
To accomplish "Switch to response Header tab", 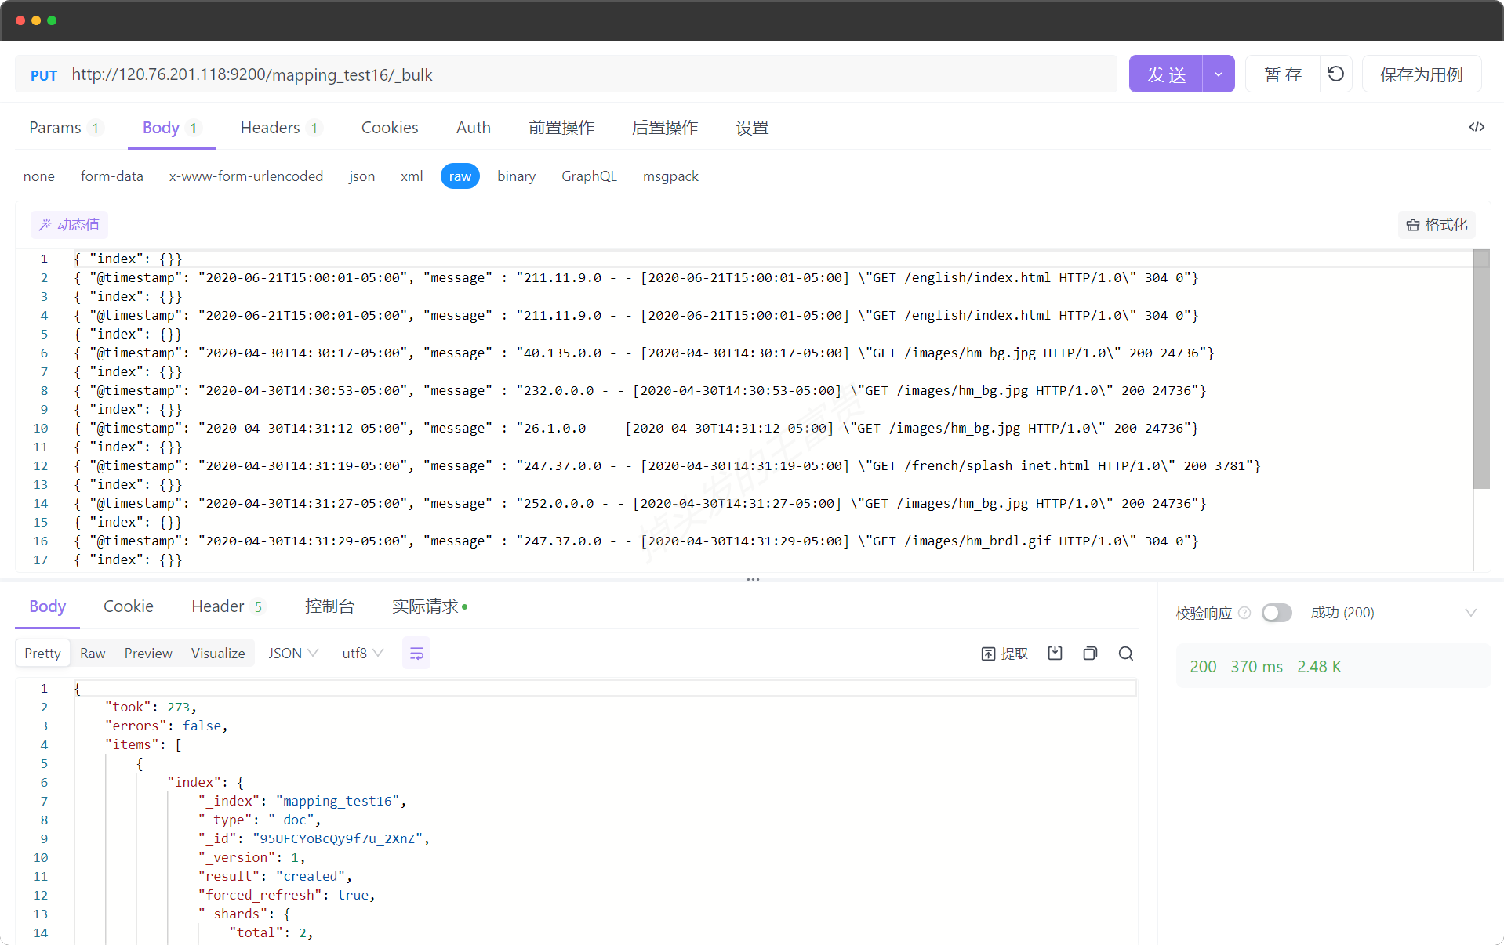I will tap(228, 606).
